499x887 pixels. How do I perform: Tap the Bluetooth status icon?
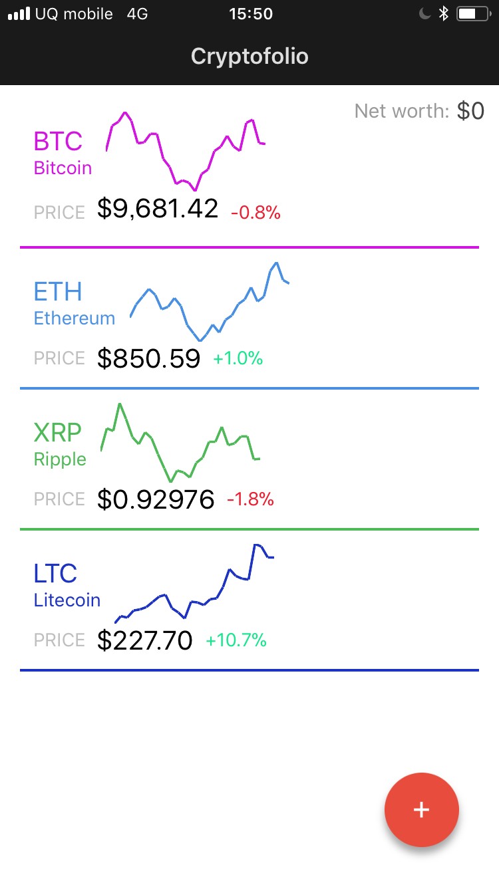pos(444,13)
